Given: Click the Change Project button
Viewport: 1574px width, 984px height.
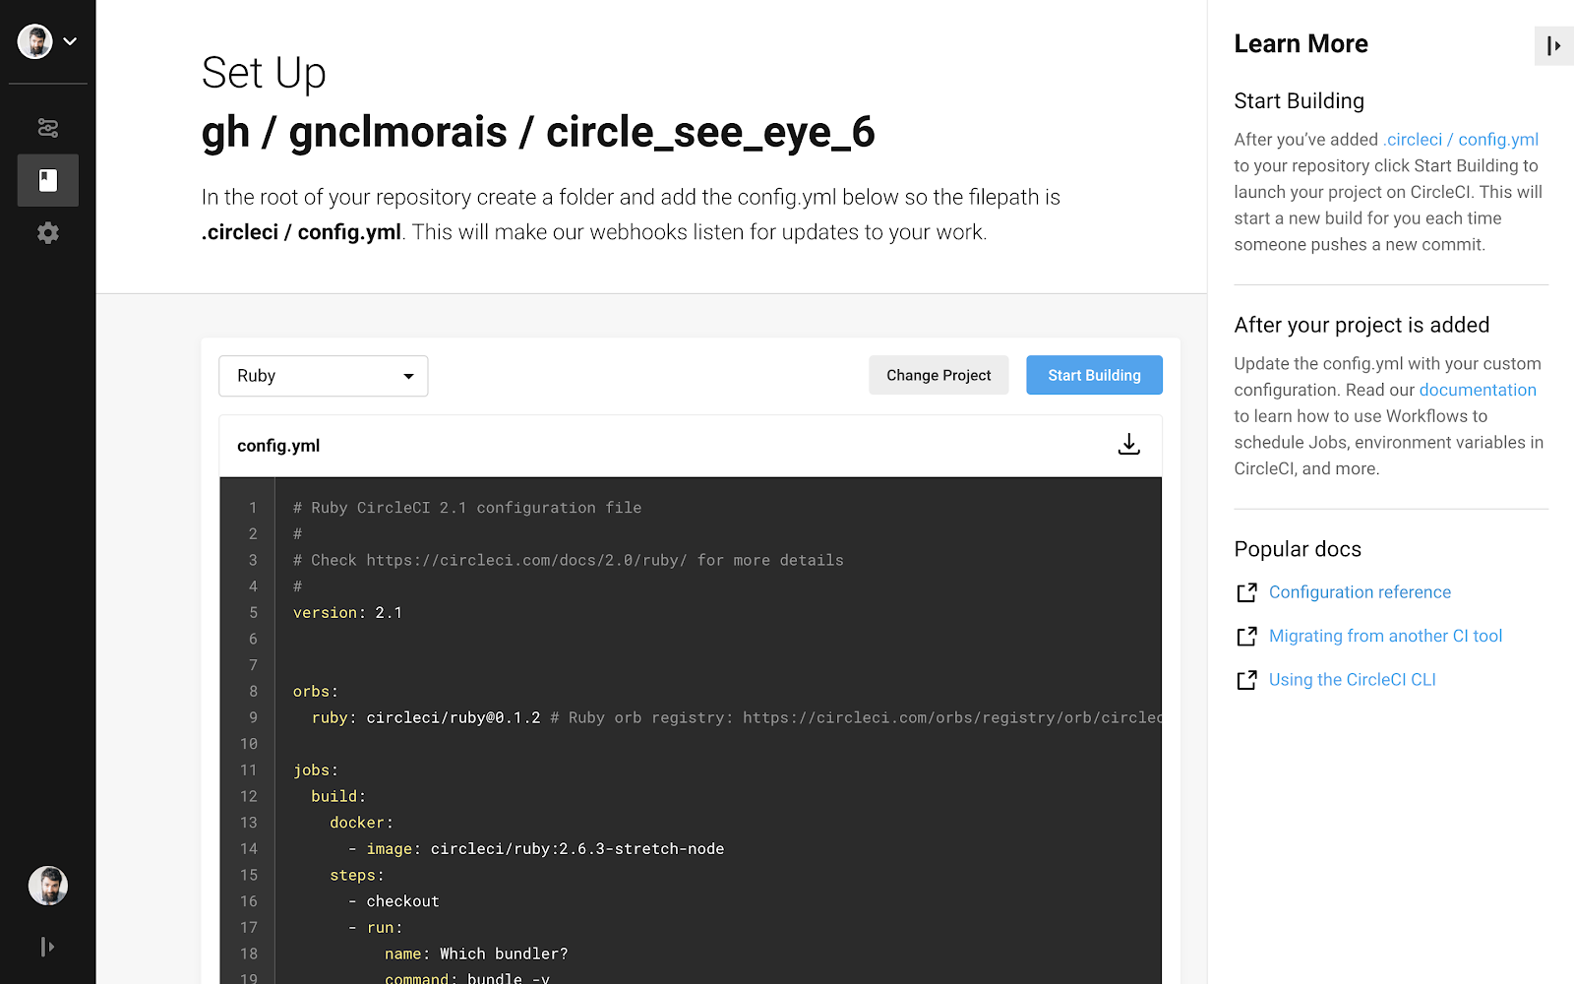Looking at the screenshot, I should (x=938, y=375).
